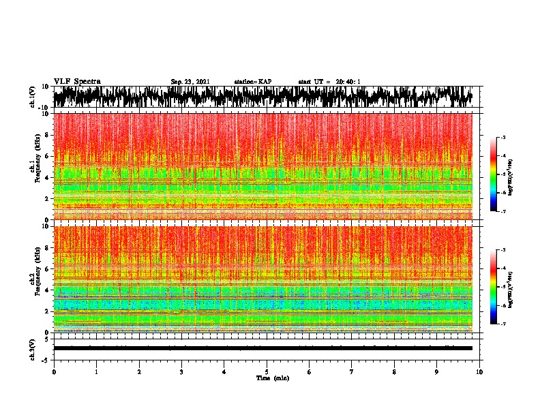Viewport: 540px width, 417px height.
Task: Click time axis tick label "5"
Action: (x=267, y=372)
